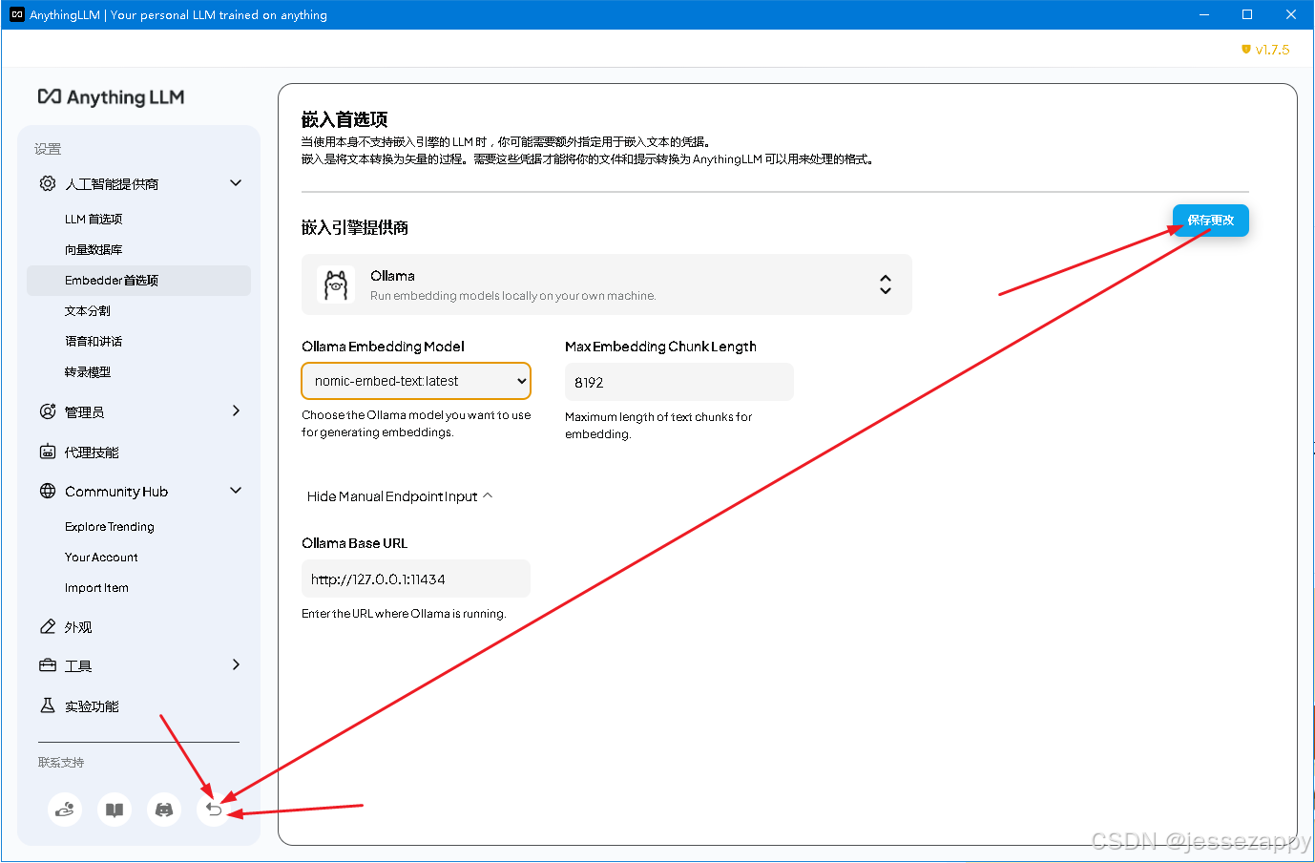Click the Ollama llama provider icon

pyautogui.click(x=336, y=284)
